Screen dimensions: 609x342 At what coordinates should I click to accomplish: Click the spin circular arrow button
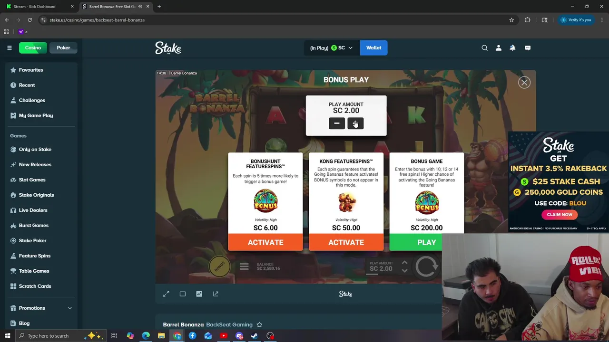point(426,266)
